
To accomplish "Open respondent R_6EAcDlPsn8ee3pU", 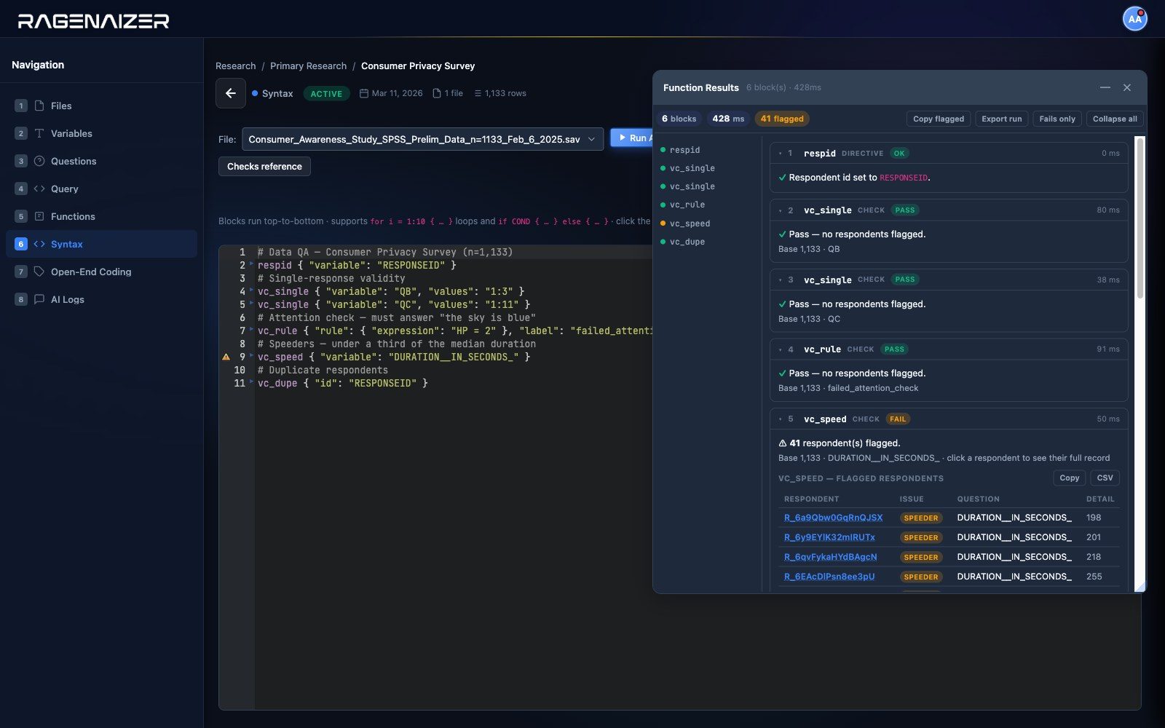I will [x=829, y=577].
